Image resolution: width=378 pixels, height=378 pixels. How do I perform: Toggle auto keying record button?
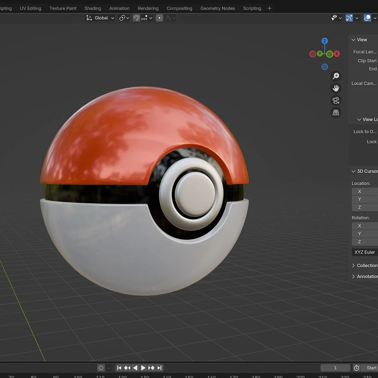(x=101, y=368)
